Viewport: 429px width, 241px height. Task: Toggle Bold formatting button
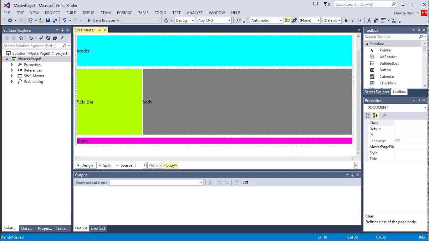click(x=346, y=20)
